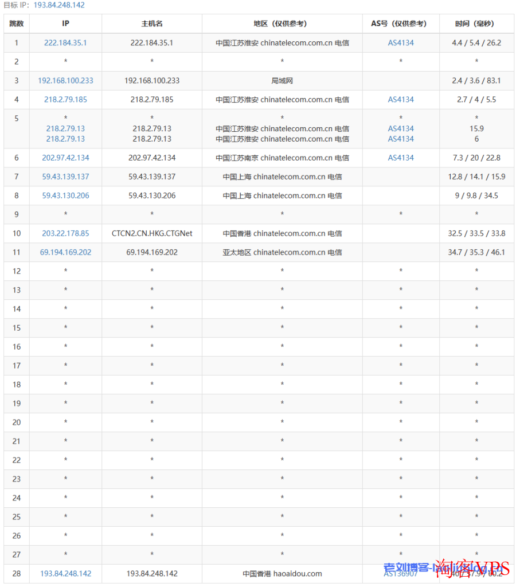516x587 pixels.
Task: Select the 跳数 column header
Action: pyautogui.click(x=17, y=24)
